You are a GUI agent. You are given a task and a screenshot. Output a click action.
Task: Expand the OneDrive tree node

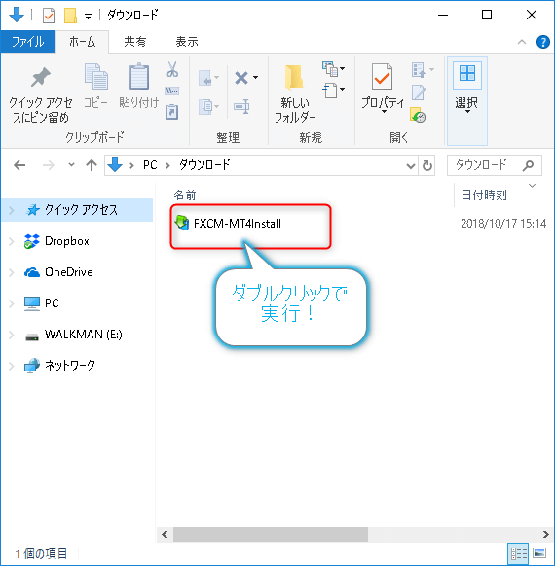(x=12, y=272)
